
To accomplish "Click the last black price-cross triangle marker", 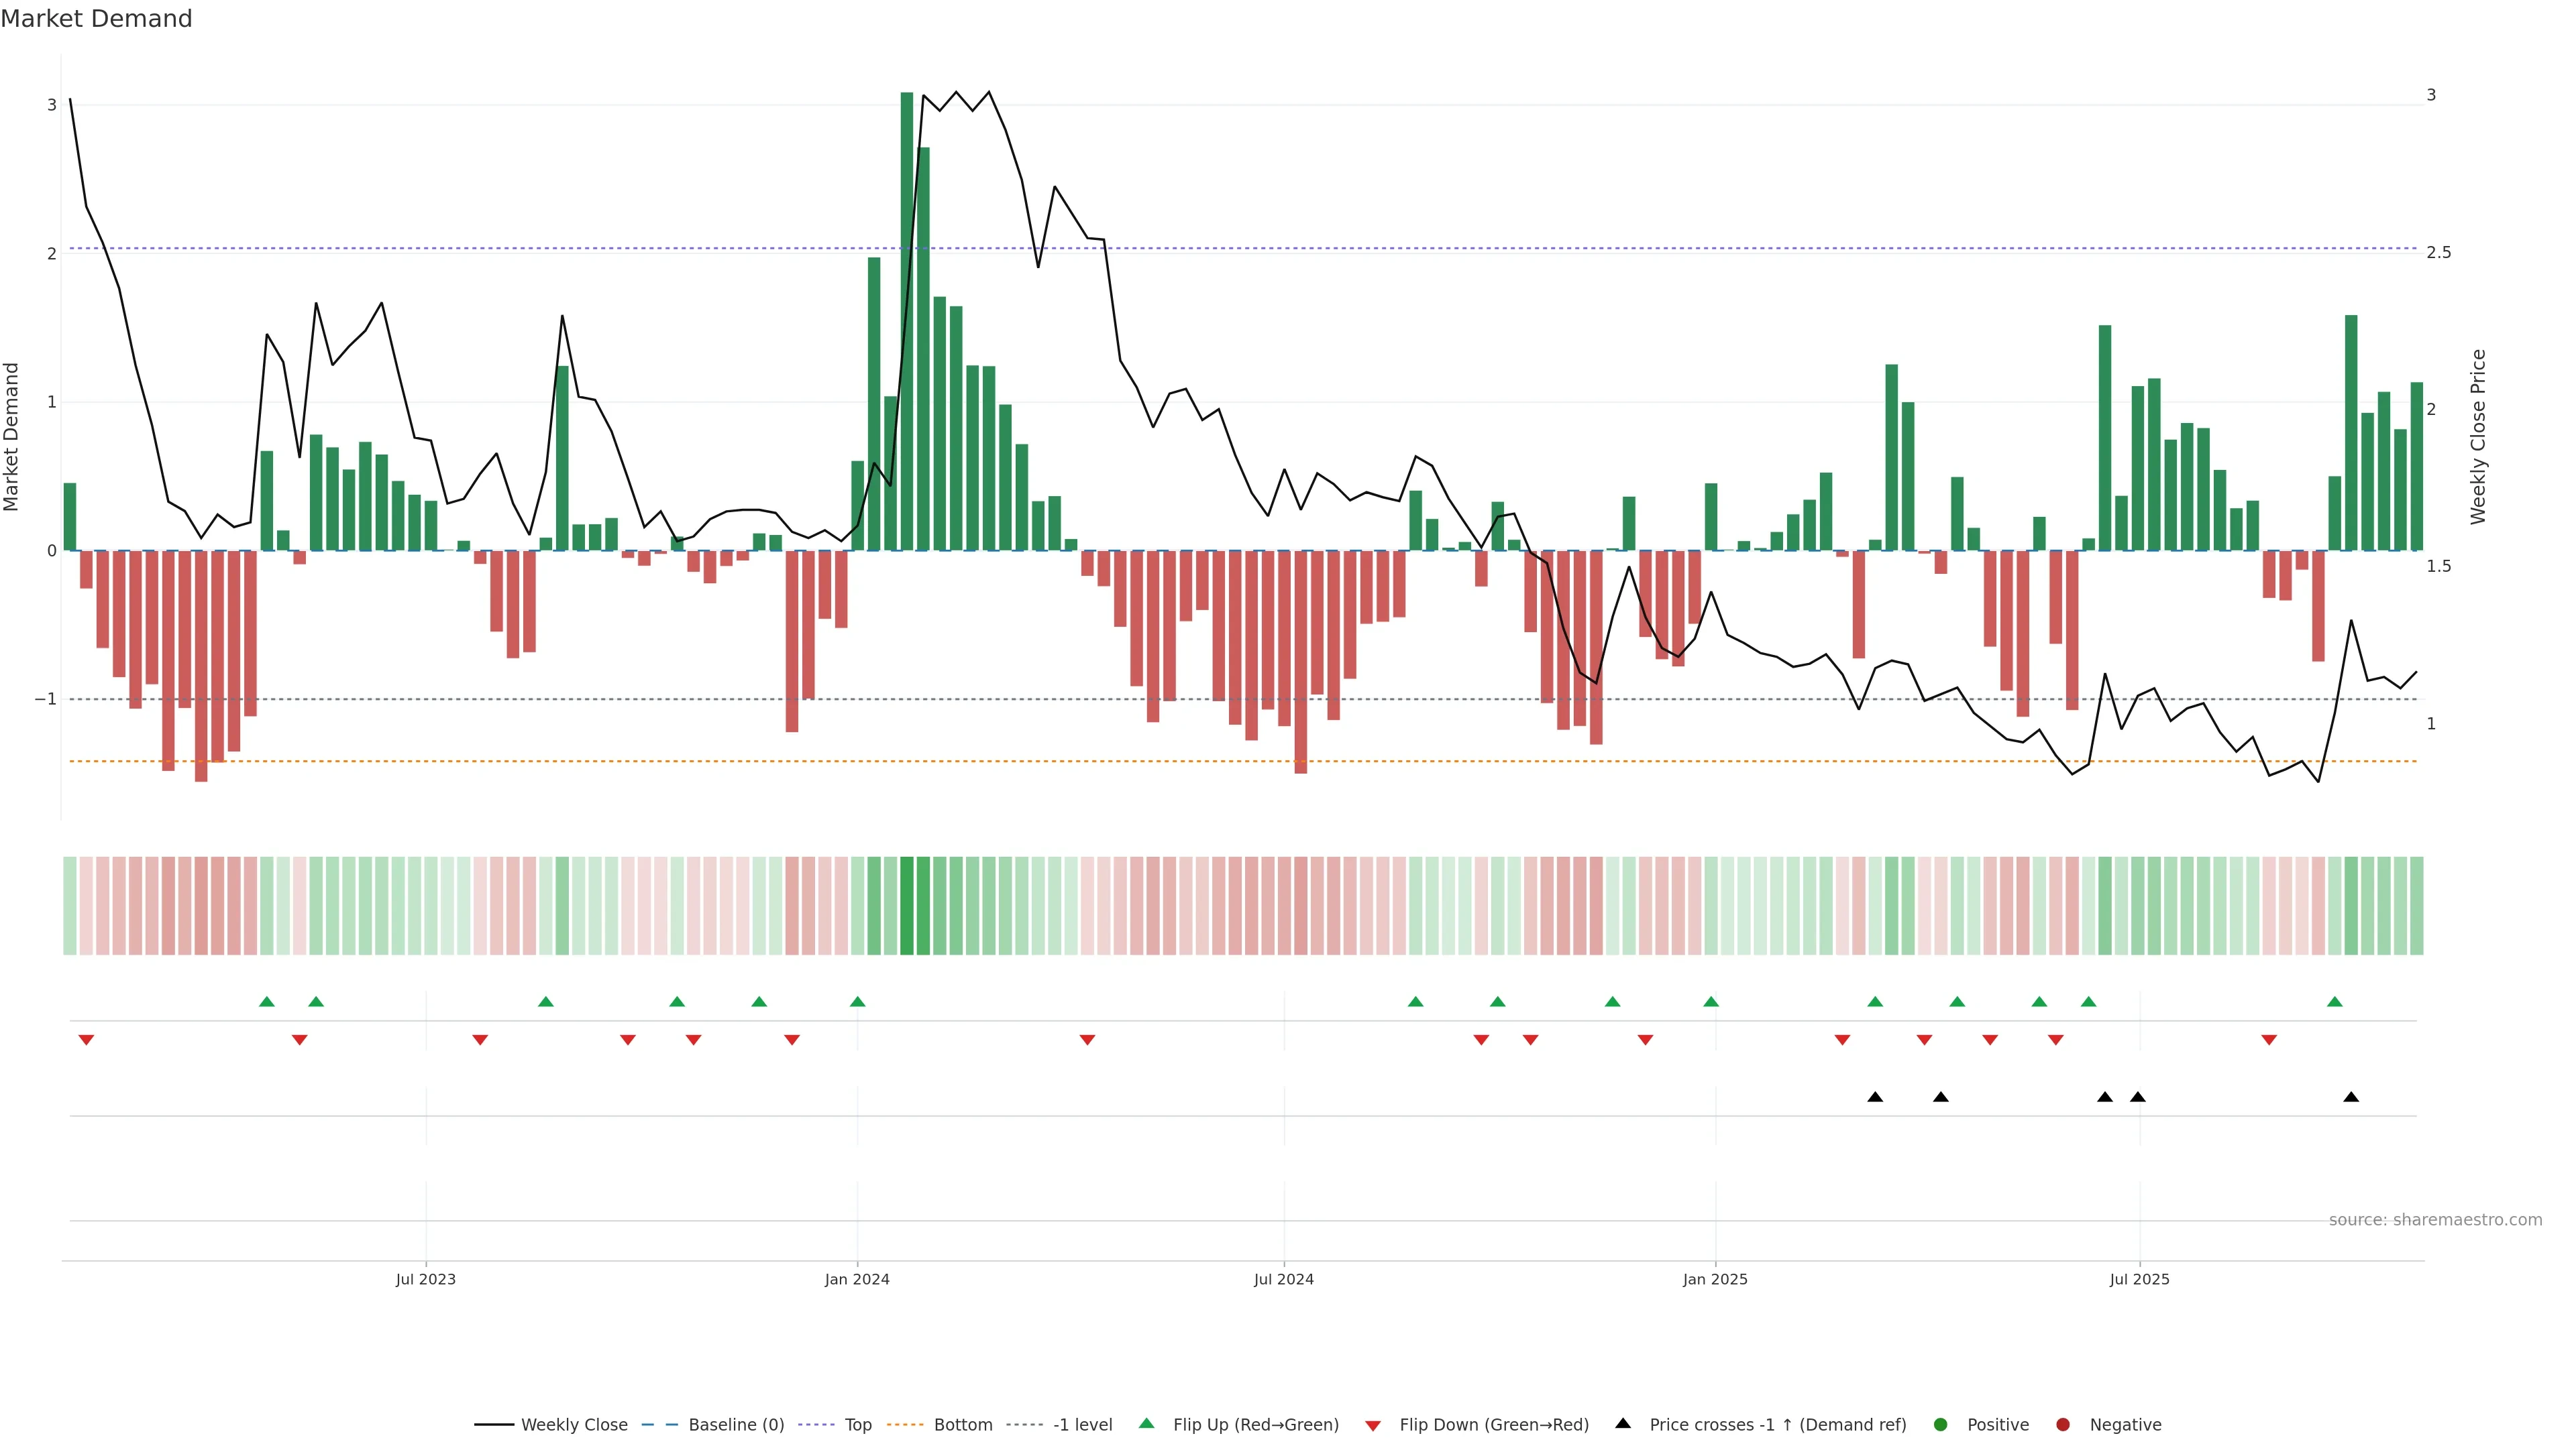I will [x=2351, y=1097].
